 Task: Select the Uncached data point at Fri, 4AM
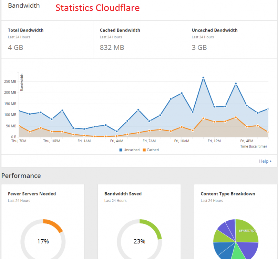pyautogui.click(x=116, y=131)
